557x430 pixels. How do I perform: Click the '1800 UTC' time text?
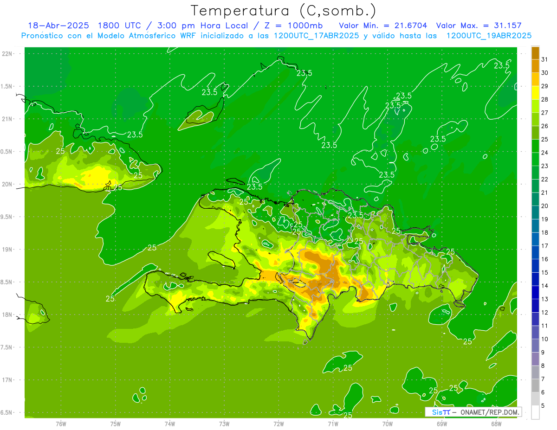click(119, 26)
